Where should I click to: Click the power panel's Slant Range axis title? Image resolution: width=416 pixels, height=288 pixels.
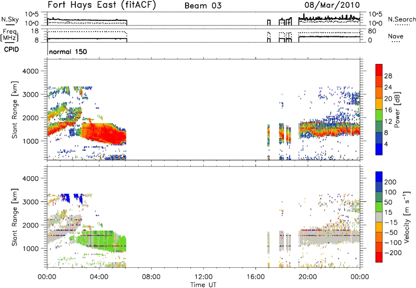15,110
